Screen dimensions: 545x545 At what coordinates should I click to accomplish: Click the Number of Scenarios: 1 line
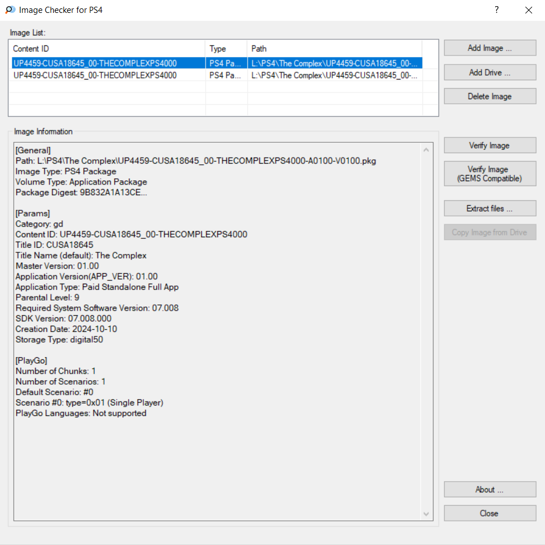(x=60, y=381)
